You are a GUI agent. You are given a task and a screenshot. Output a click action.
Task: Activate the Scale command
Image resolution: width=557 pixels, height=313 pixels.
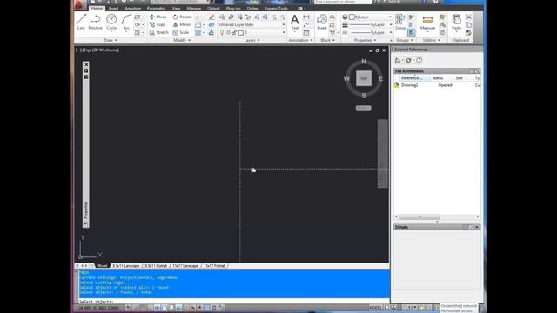pos(181,32)
